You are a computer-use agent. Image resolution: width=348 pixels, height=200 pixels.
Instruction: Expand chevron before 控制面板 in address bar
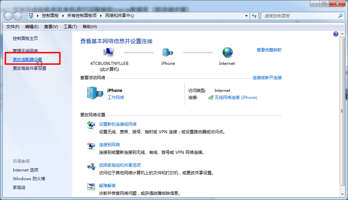38,16
